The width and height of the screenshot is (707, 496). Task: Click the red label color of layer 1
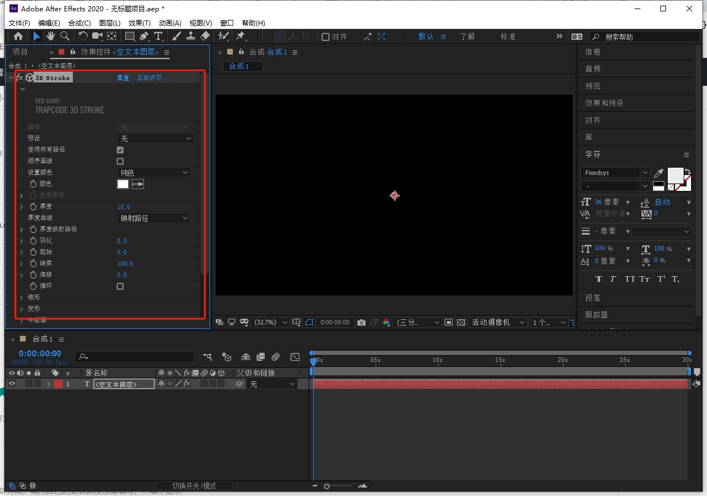[x=58, y=384]
